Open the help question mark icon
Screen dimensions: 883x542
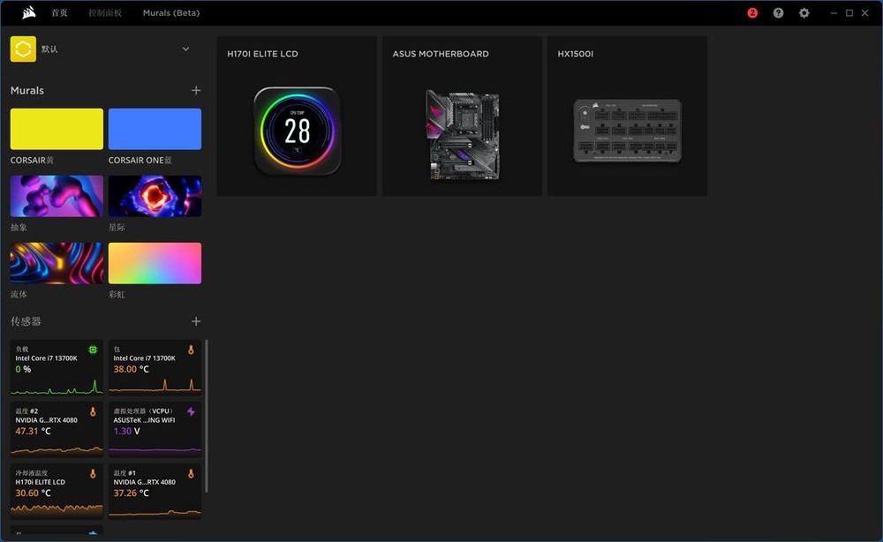click(778, 13)
